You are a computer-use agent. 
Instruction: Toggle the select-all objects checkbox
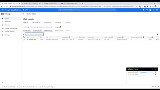[x=24, y=37]
